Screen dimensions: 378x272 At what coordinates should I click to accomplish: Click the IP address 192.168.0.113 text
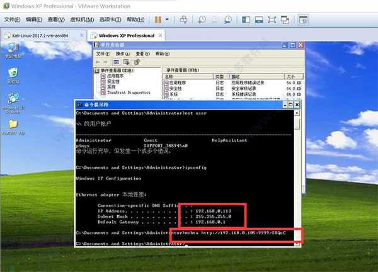[x=213, y=211]
